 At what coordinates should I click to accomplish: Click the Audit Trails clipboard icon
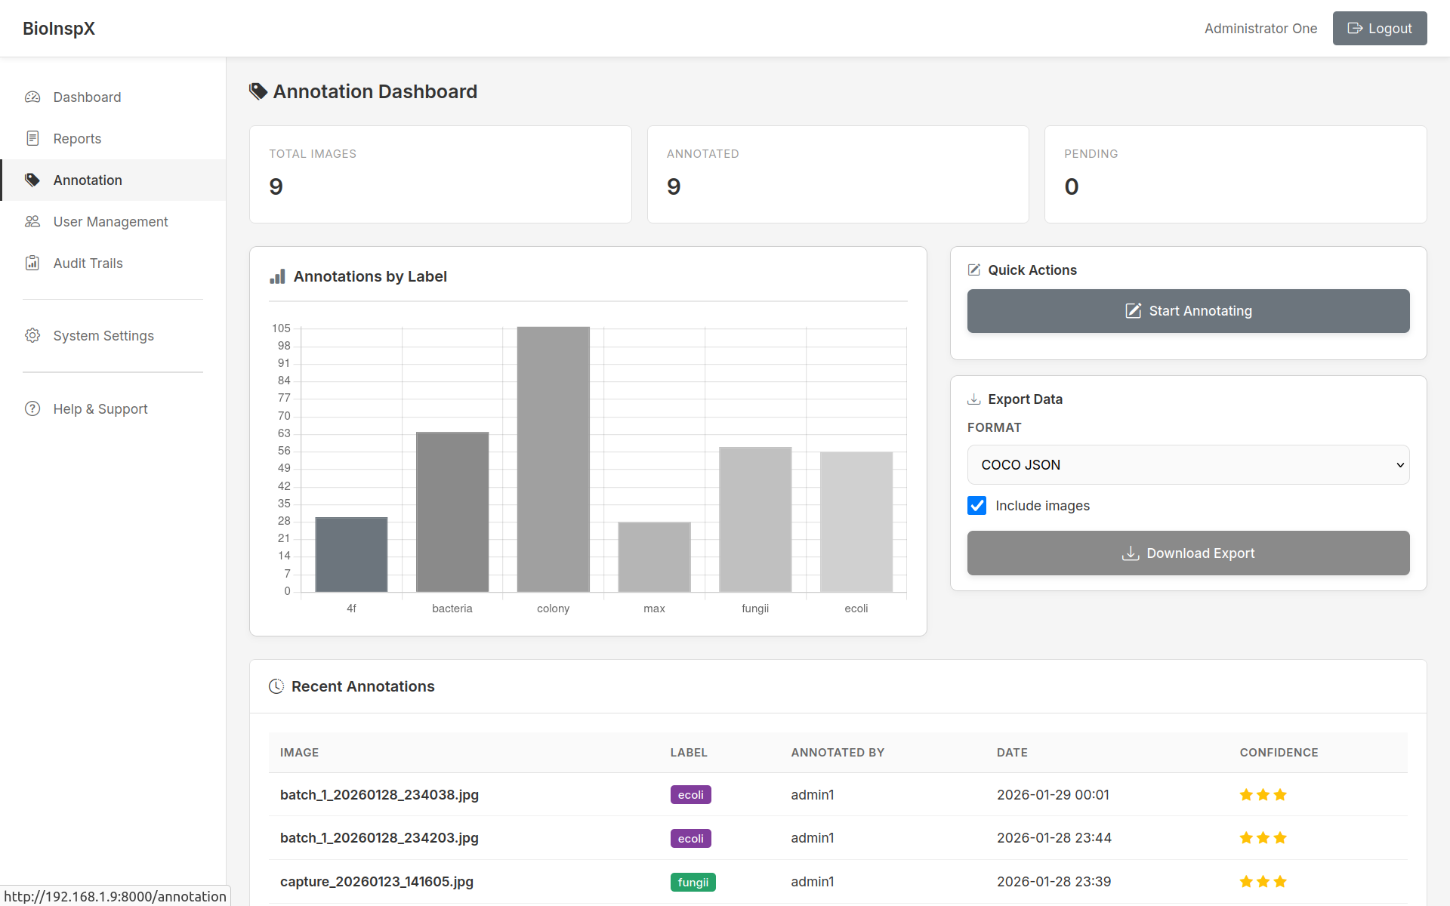pos(32,263)
